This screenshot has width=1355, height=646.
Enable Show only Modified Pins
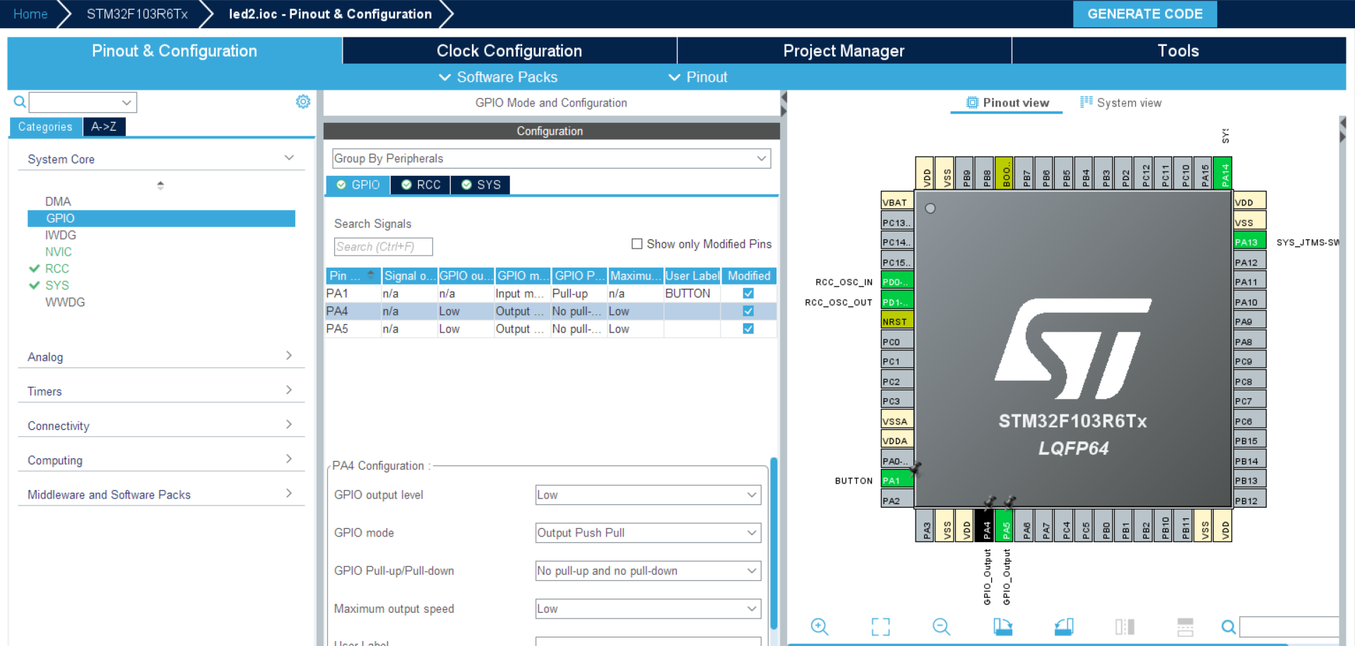(x=637, y=244)
